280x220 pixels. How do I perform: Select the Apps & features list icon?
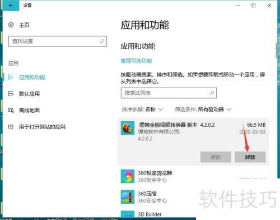pyautogui.click(x=11, y=77)
